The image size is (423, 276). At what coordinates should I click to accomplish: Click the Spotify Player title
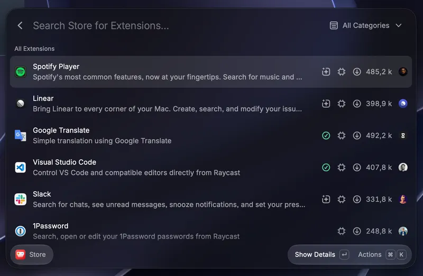56,67
